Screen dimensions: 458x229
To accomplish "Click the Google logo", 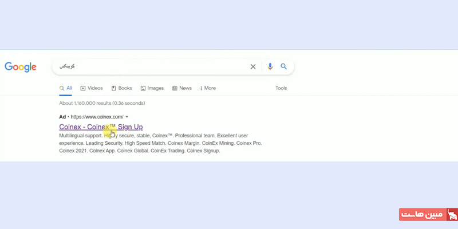I will (21, 67).
